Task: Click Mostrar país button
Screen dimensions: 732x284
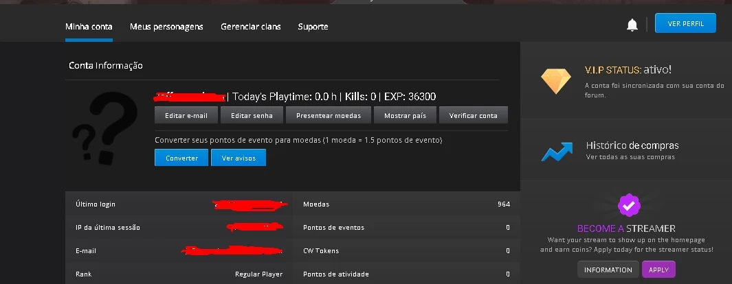Action: coord(406,115)
